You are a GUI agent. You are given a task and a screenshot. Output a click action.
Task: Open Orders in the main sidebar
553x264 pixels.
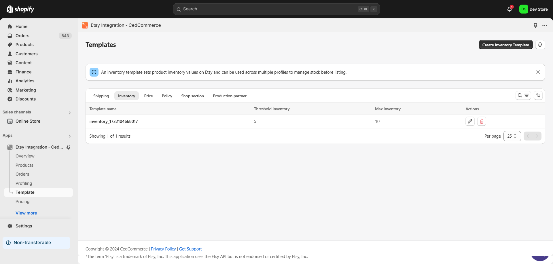22,36
